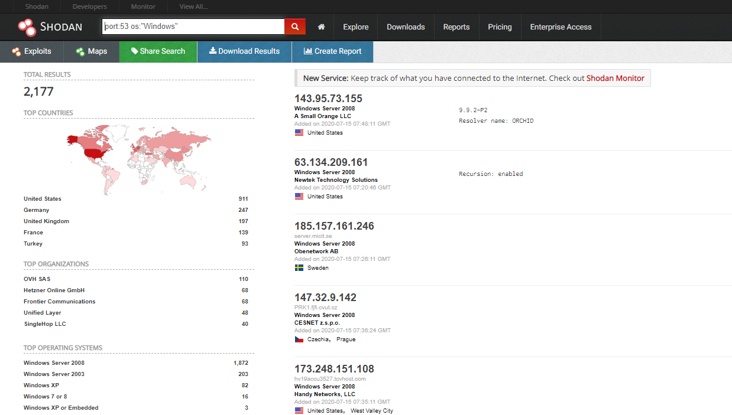Image resolution: width=732 pixels, height=415 pixels.
Task: Filter by Windows XP operating system
Action: click(40, 385)
